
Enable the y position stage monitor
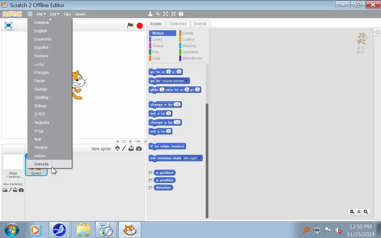(151, 180)
